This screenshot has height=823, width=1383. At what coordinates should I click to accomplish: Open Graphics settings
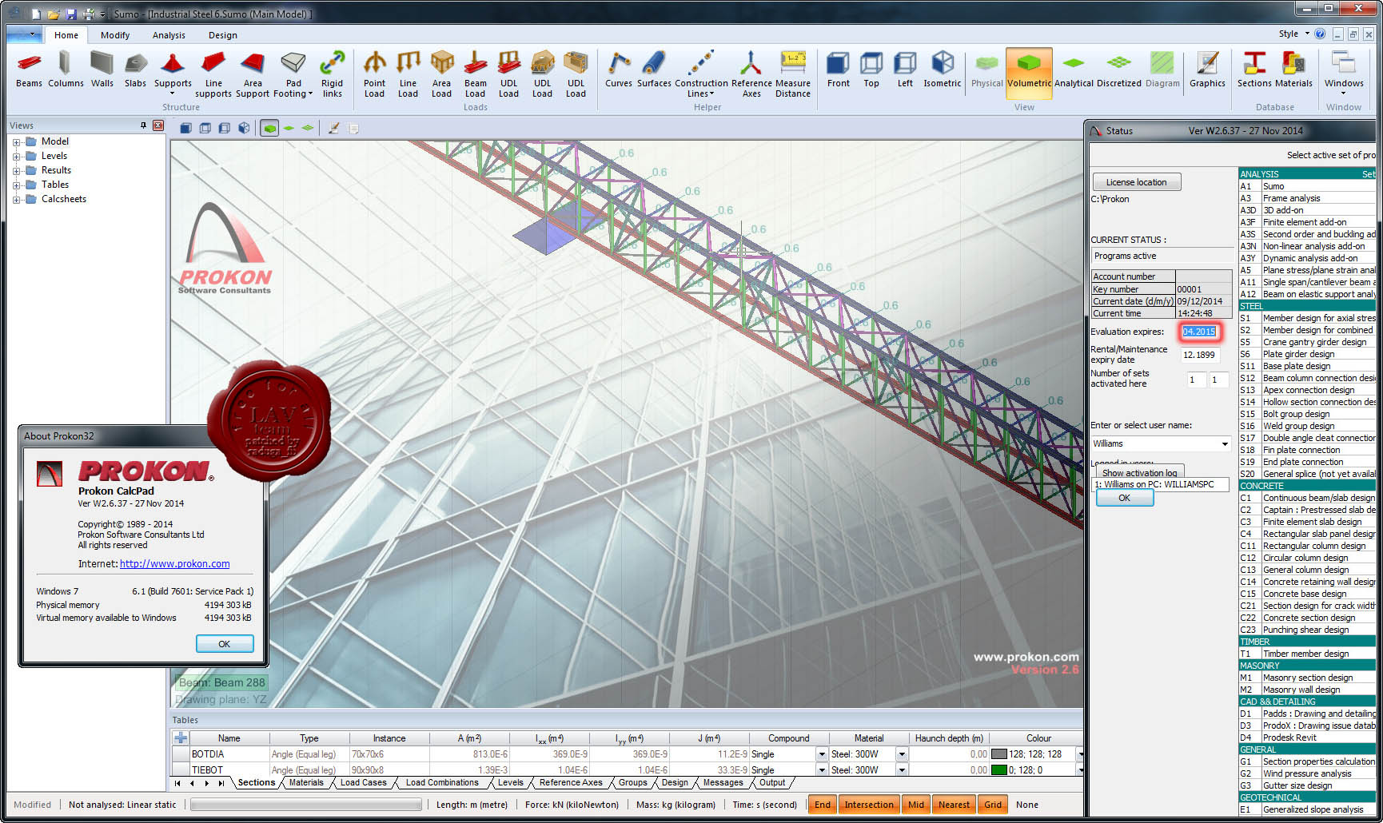point(1207,70)
